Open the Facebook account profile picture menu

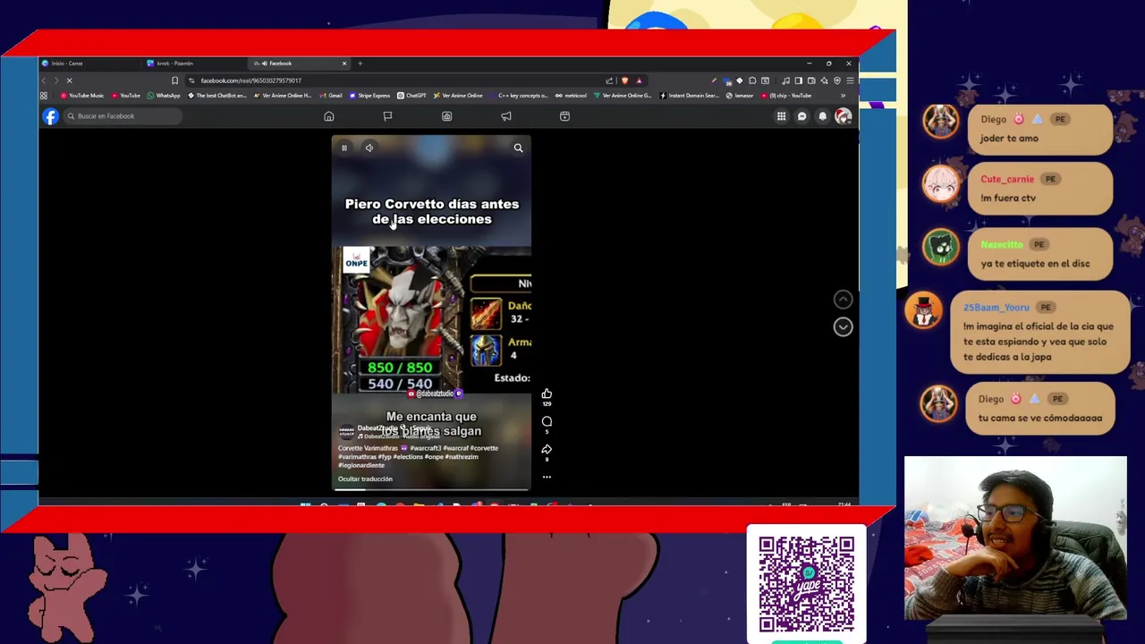843,116
